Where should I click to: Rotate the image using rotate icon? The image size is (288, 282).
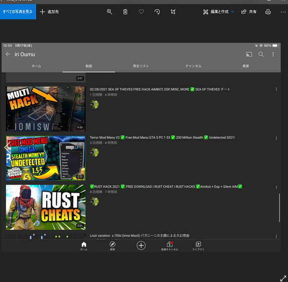pyautogui.click(x=157, y=12)
